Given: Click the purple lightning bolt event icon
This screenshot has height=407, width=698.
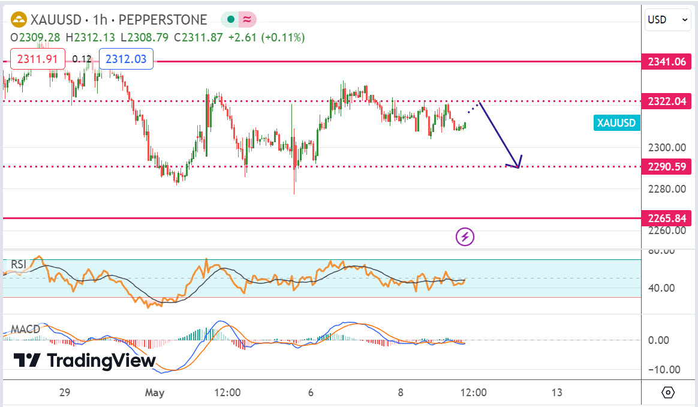Looking at the screenshot, I should click(x=465, y=237).
